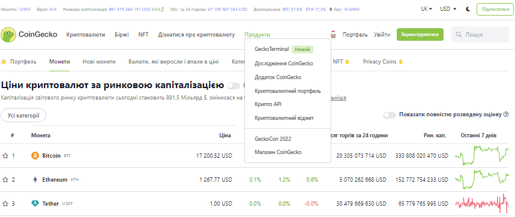
Task: Click Tether 7-day sparkline chart
Action: coord(482,204)
